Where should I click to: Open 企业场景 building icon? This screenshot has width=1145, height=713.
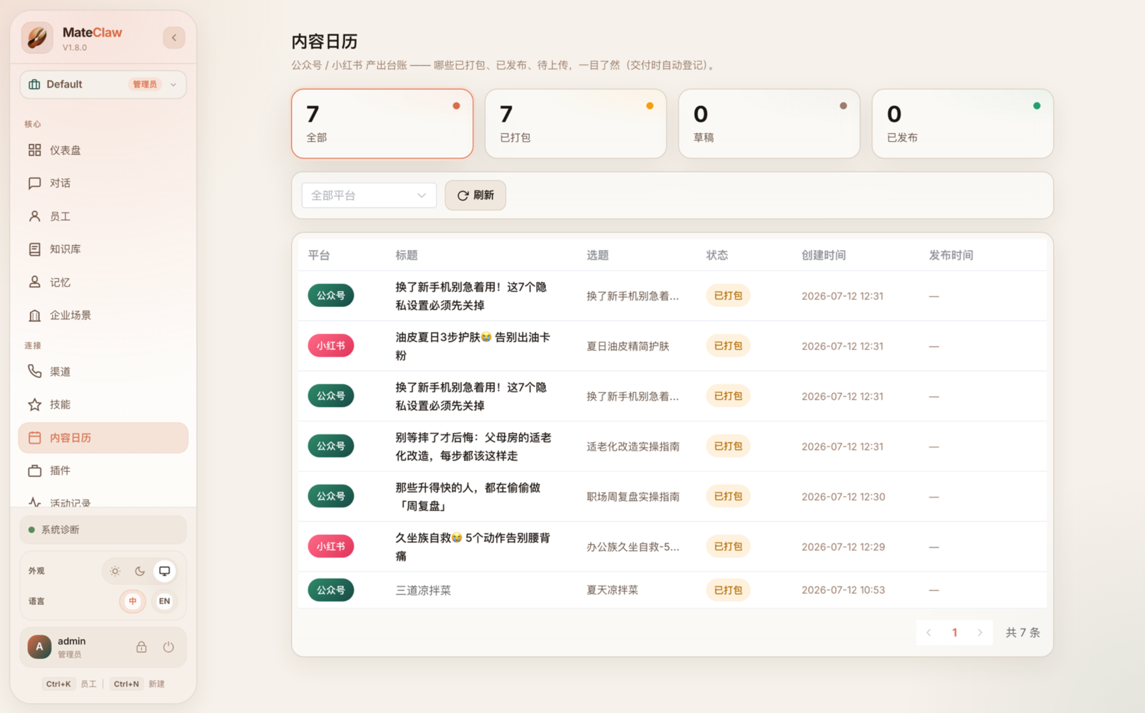34,316
